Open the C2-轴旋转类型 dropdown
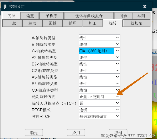The image size is (157, 139). coord(99,70)
